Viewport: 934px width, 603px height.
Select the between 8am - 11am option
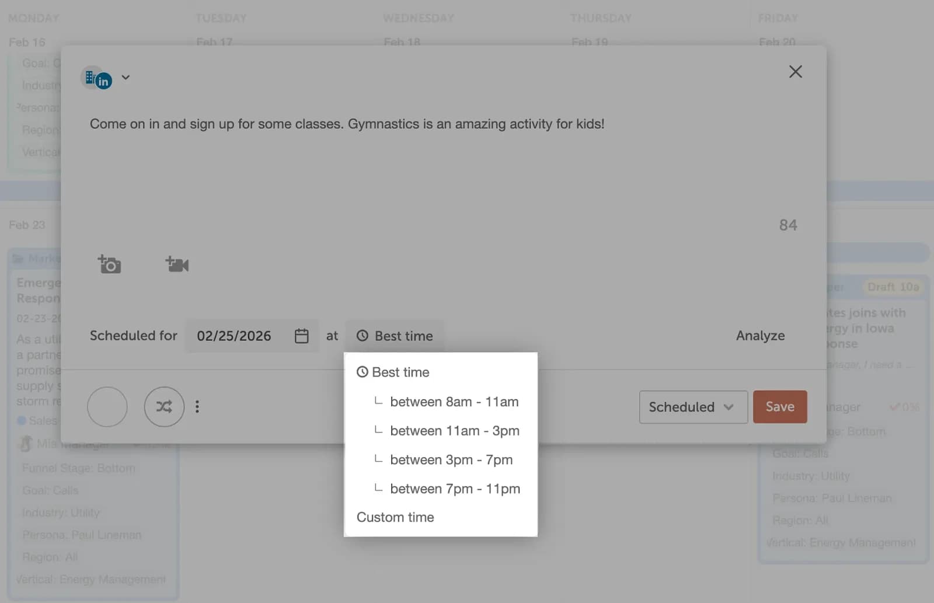[454, 402]
